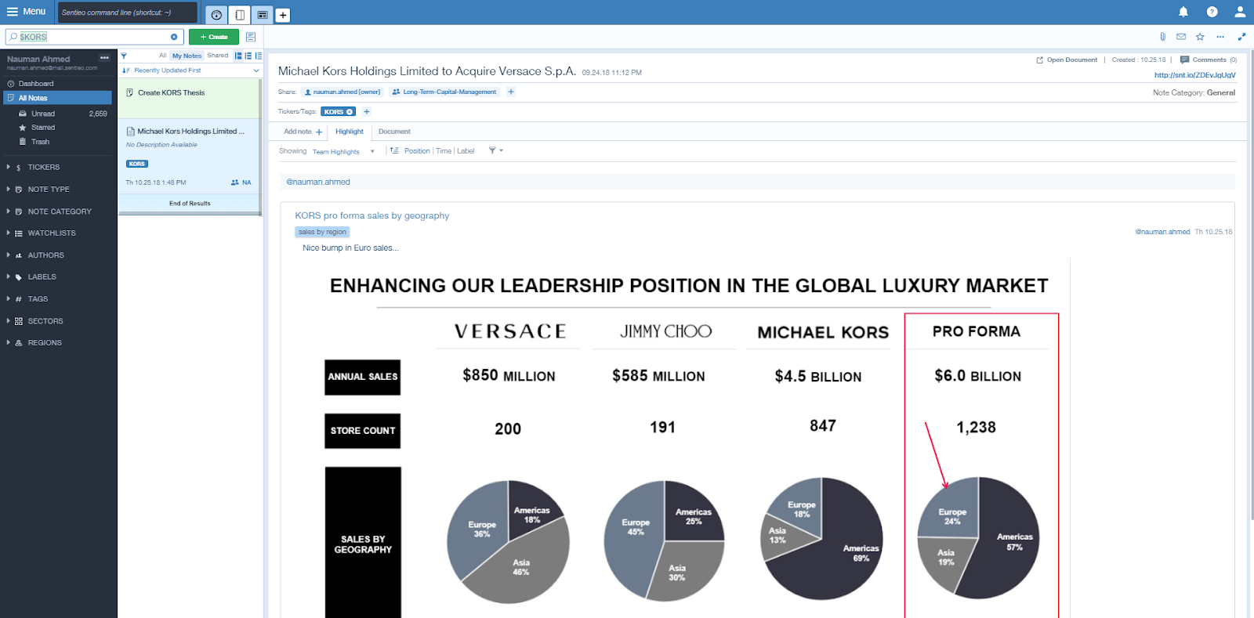
Task: Open Trash folder
Action: [40, 142]
